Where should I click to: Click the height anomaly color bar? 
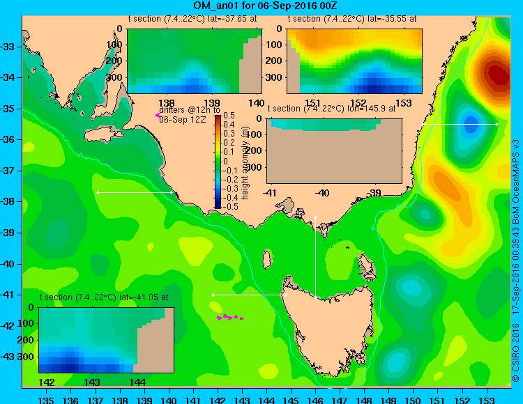(x=218, y=162)
